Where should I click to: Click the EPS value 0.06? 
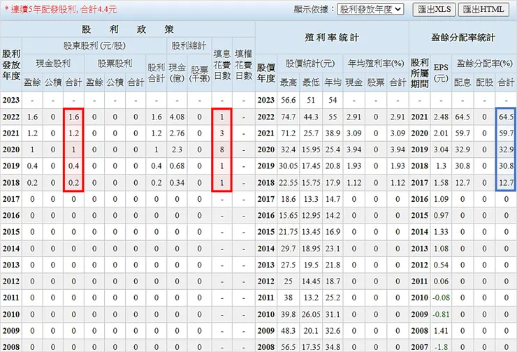pyautogui.click(x=441, y=281)
